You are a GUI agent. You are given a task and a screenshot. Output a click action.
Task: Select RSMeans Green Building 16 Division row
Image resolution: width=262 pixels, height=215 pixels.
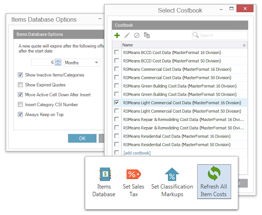(x=180, y=86)
